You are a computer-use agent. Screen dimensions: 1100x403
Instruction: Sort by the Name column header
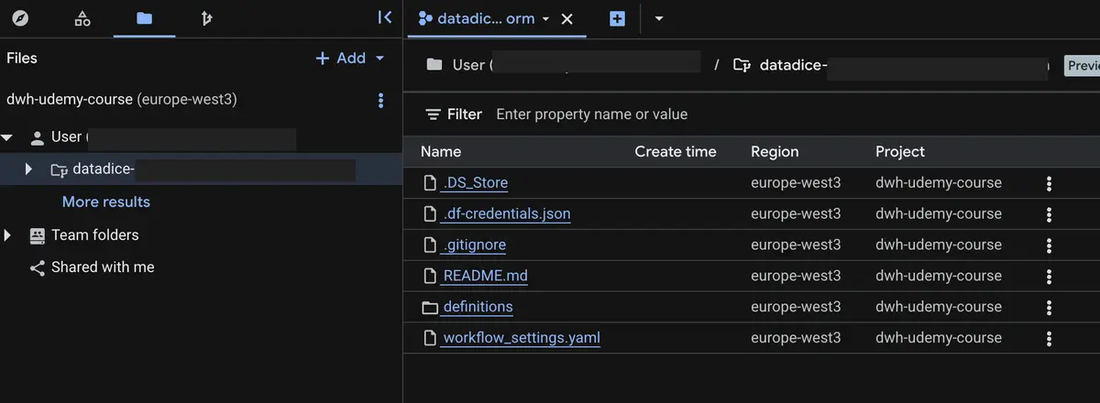[x=441, y=151]
